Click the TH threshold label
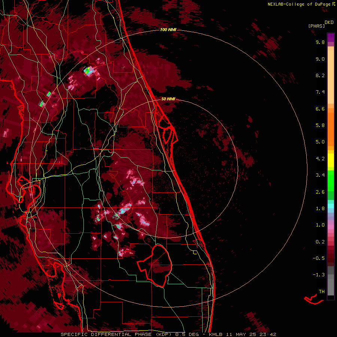The width and height of the screenshot is (337, 337). coord(322,292)
